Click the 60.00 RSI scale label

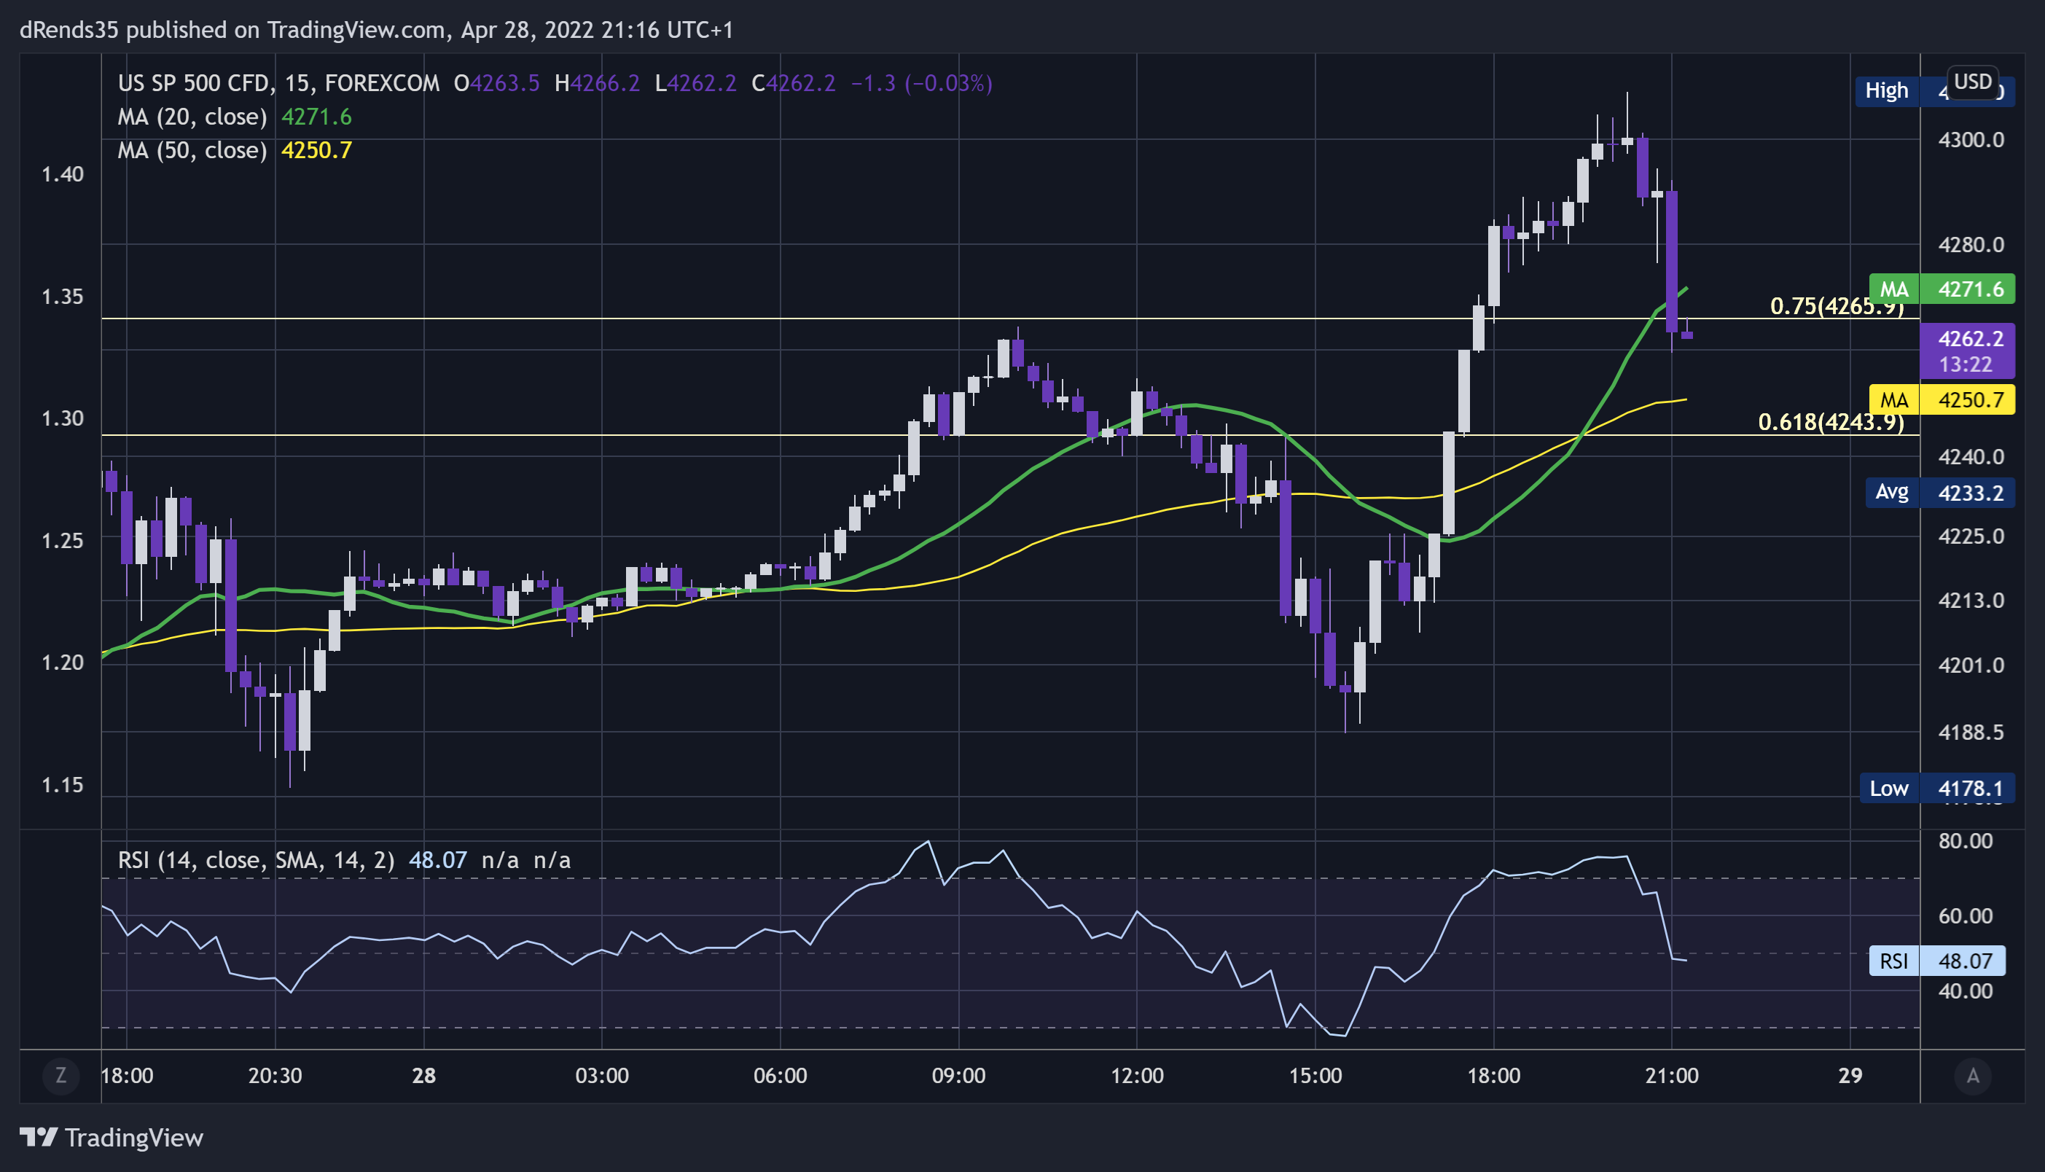1966,916
